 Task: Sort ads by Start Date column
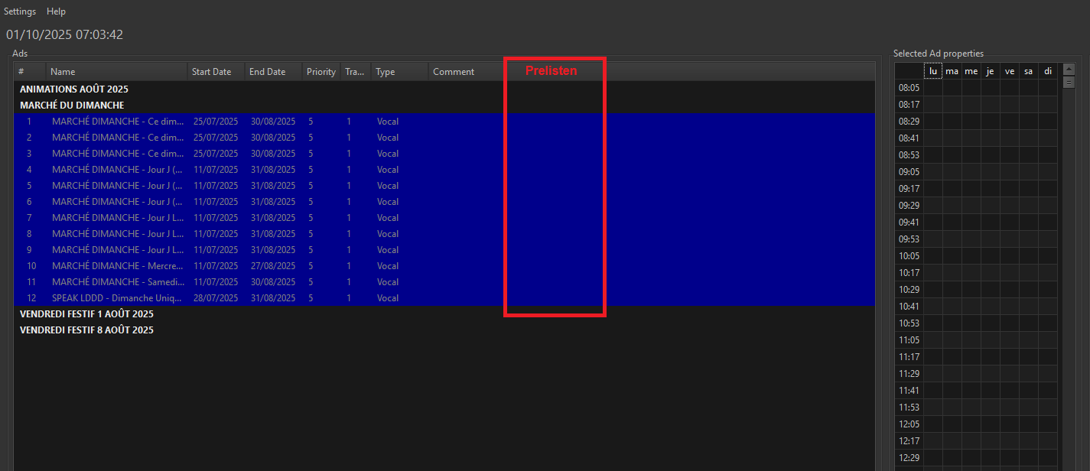coord(211,72)
